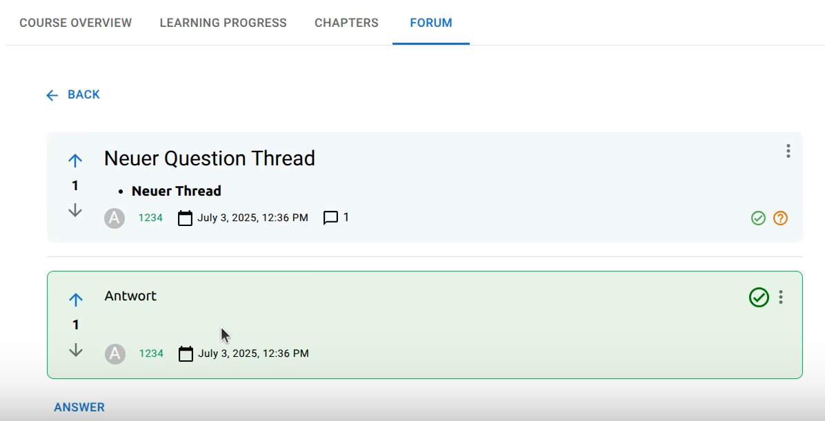
Task: Go back via the BACK link
Action: pos(83,94)
